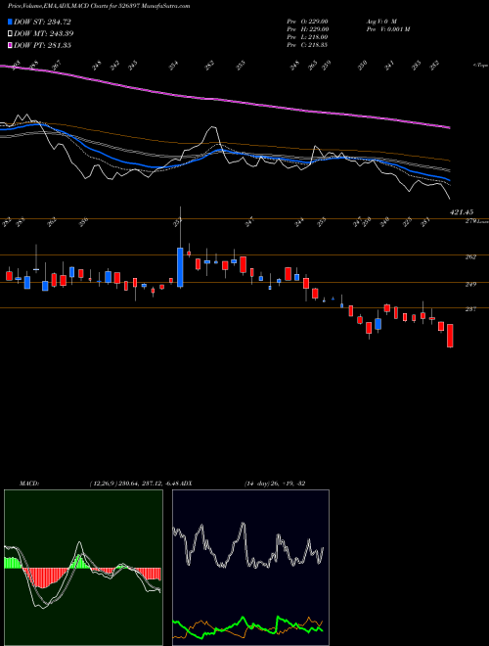Click the 262 price axis label

coord(470,256)
